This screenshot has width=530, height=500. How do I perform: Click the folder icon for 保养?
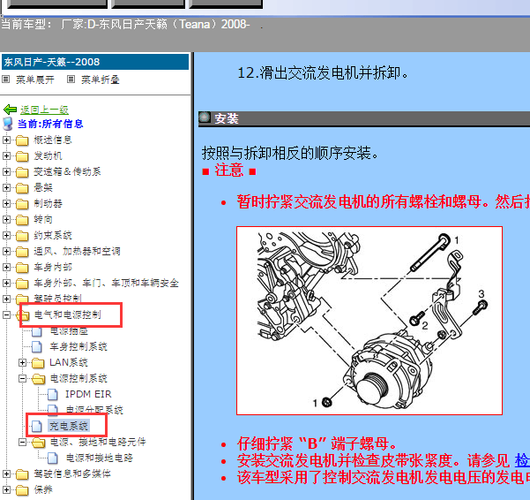pos(22,490)
